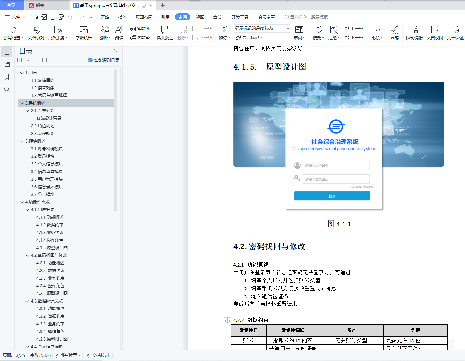Open the 字数统计 word count tool

[84, 33]
